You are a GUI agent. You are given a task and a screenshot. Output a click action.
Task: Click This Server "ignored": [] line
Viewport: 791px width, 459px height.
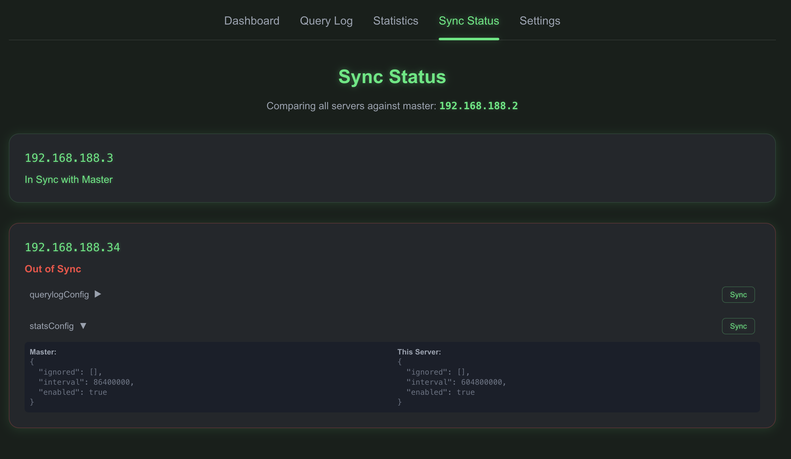click(x=438, y=372)
